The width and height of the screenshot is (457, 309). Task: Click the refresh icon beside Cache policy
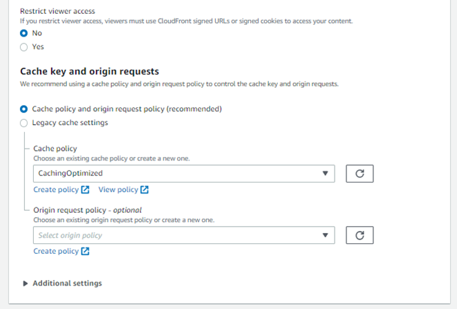point(360,174)
